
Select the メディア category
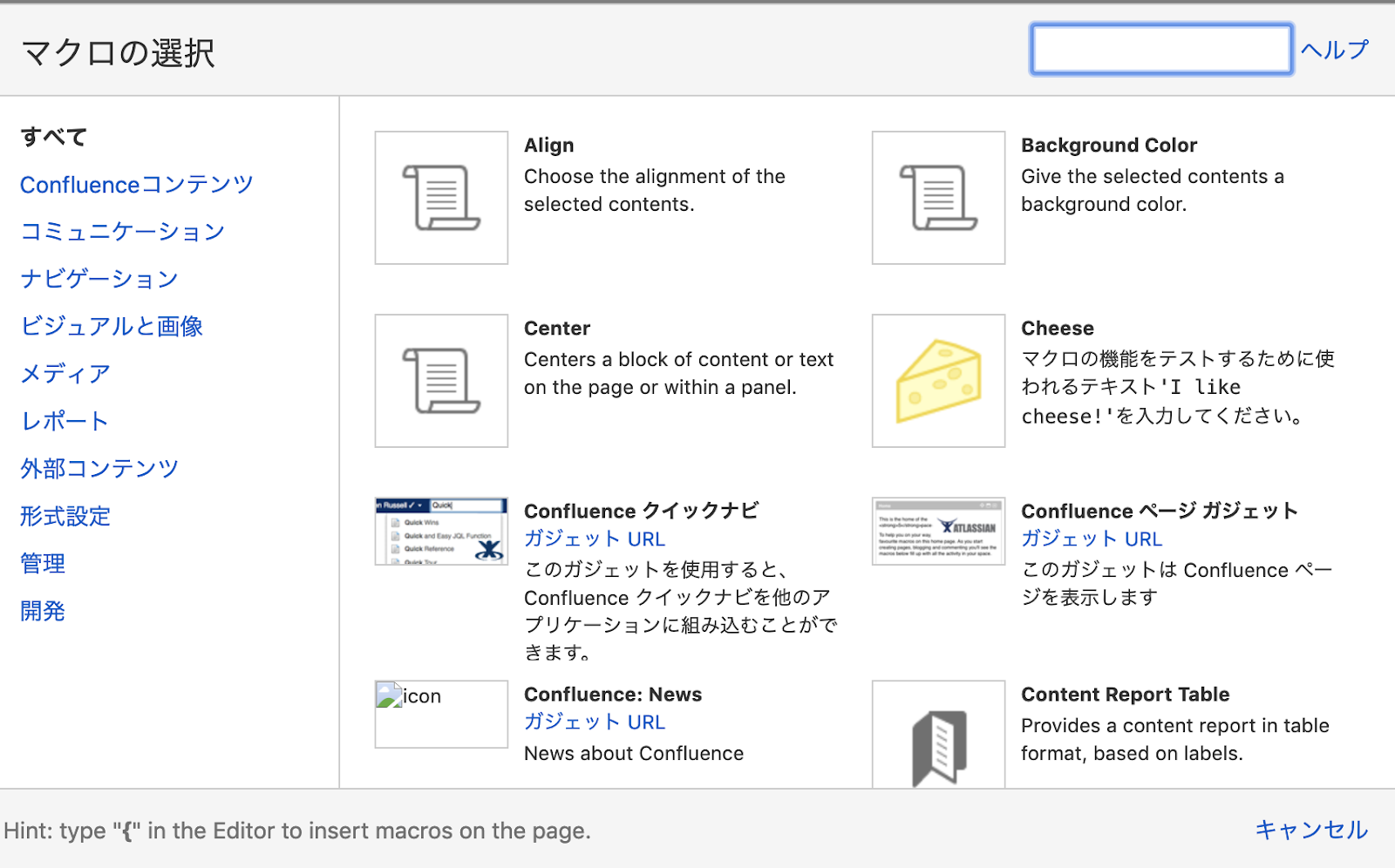[65, 374]
